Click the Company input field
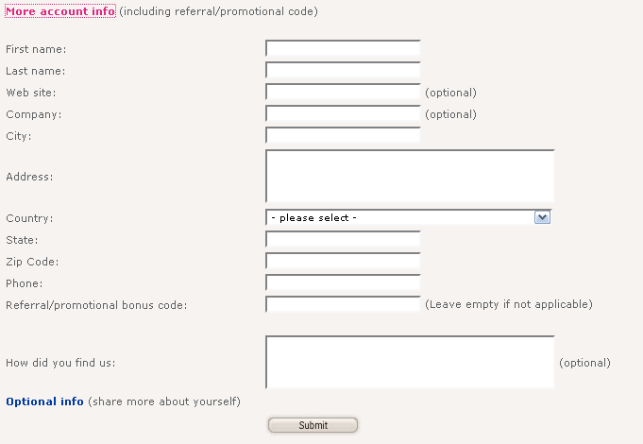643x444 pixels. tap(343, 113)
